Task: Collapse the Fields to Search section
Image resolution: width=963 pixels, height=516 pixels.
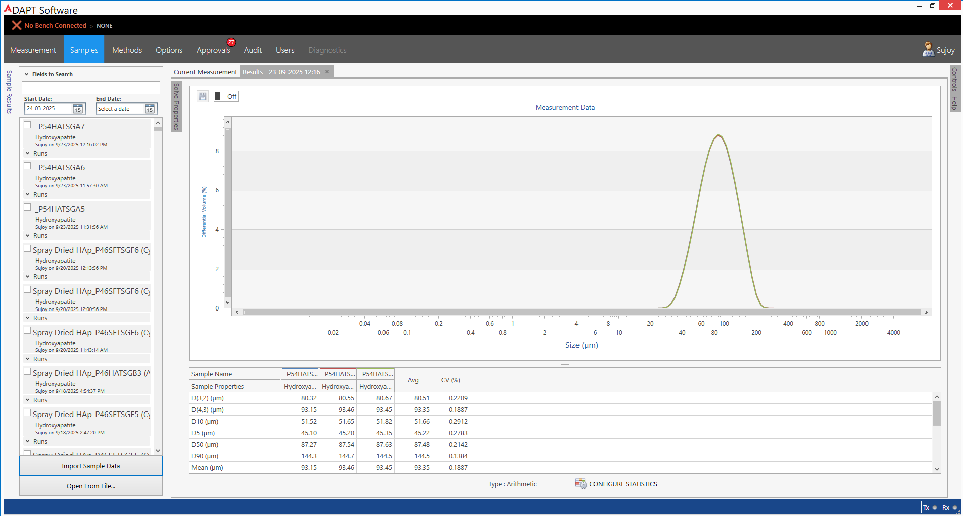Action: point(27,74)
